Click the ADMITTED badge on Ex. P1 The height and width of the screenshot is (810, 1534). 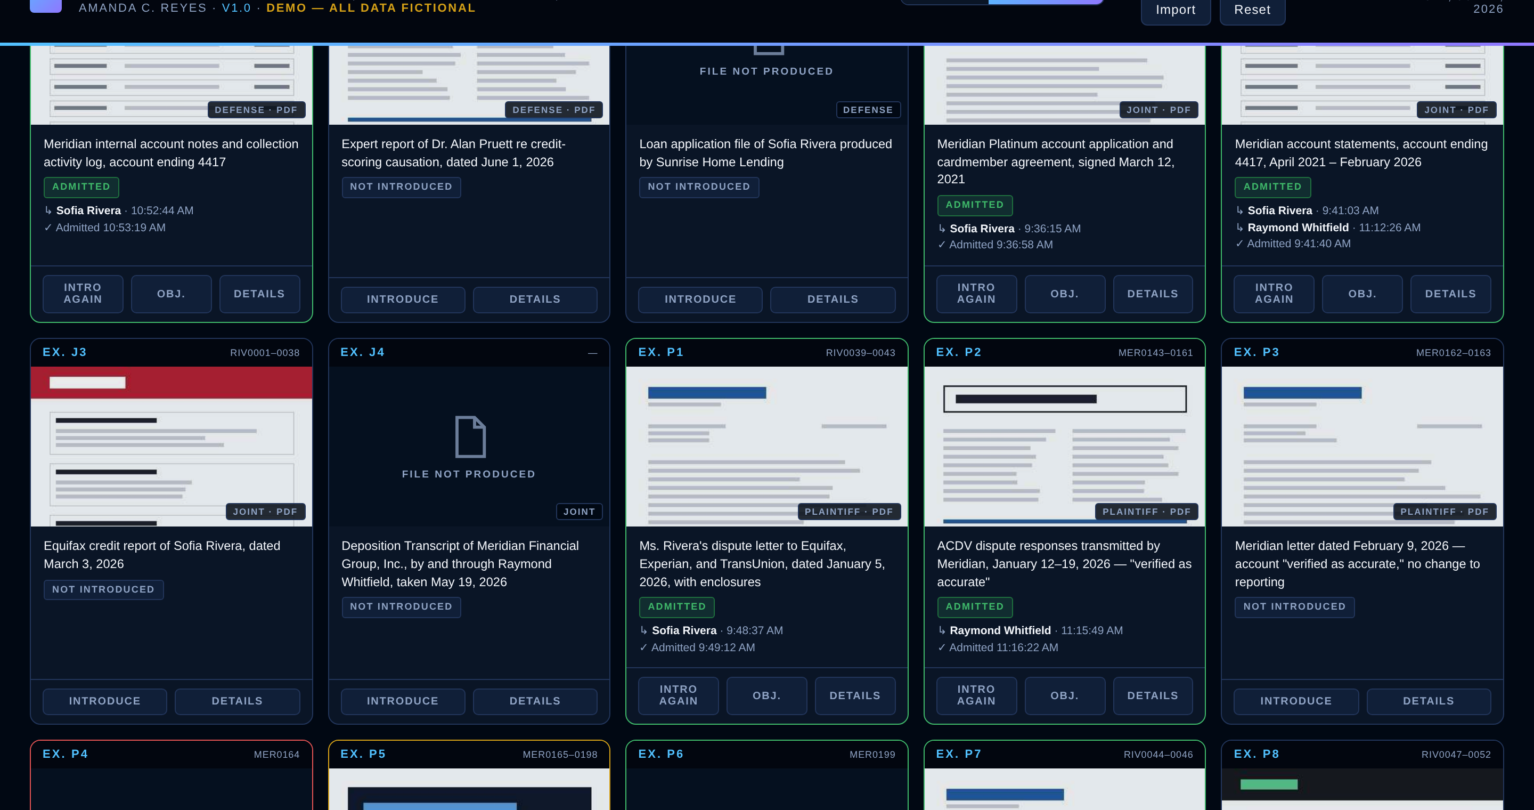(676, 607)
